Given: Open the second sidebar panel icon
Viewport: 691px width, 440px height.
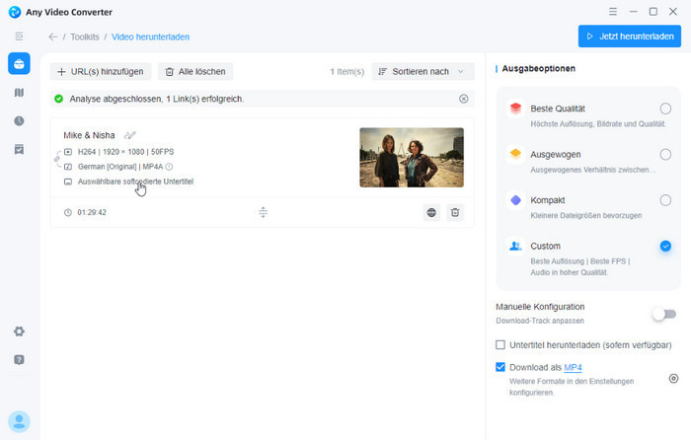Looking at the screenshot, I should 19,93.
